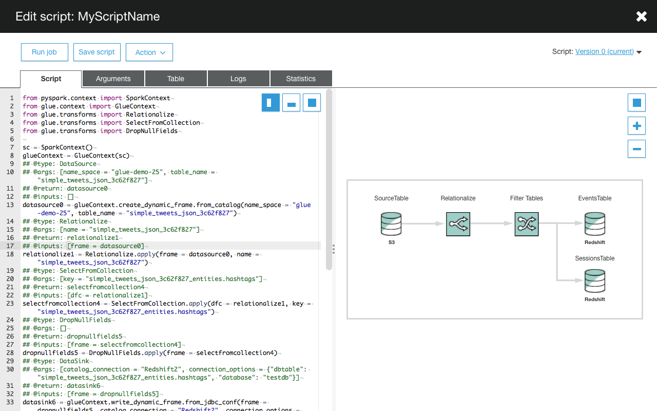Open Version 0 (current) link
657x411 pixels.
coord(605,51)
